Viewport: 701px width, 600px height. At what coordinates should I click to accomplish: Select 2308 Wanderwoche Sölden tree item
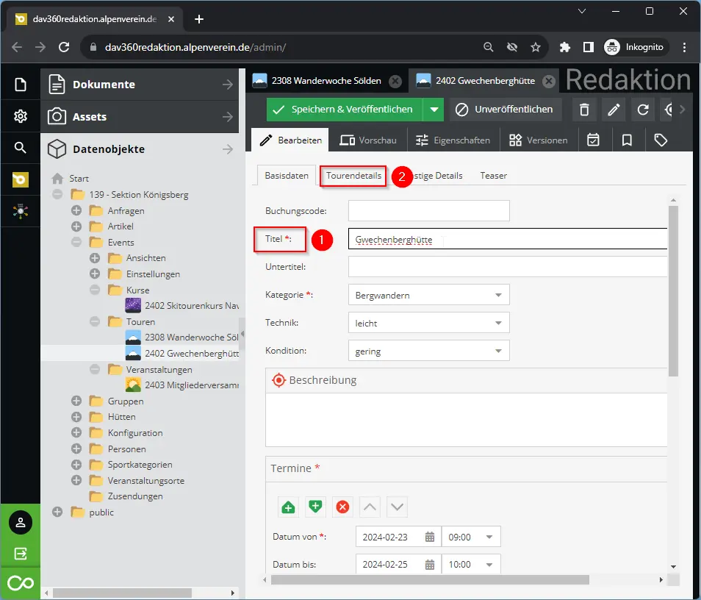tap(191, 337)
